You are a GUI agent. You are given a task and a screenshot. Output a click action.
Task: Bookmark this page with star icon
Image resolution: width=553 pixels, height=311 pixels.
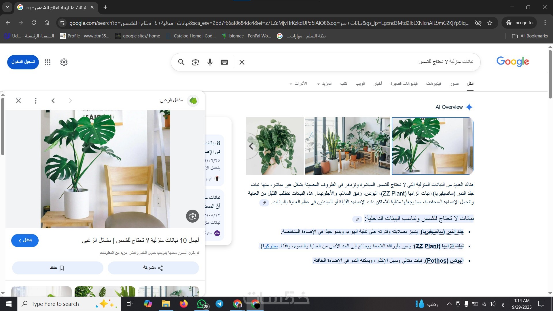[490, 23]
